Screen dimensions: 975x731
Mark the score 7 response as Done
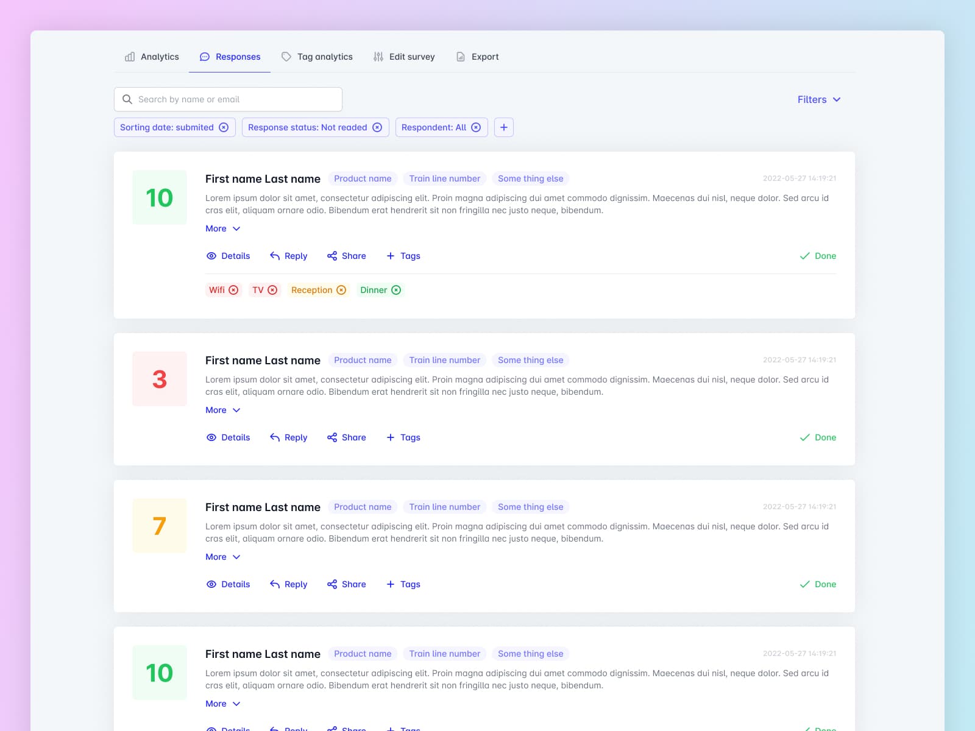coord(818,584)
